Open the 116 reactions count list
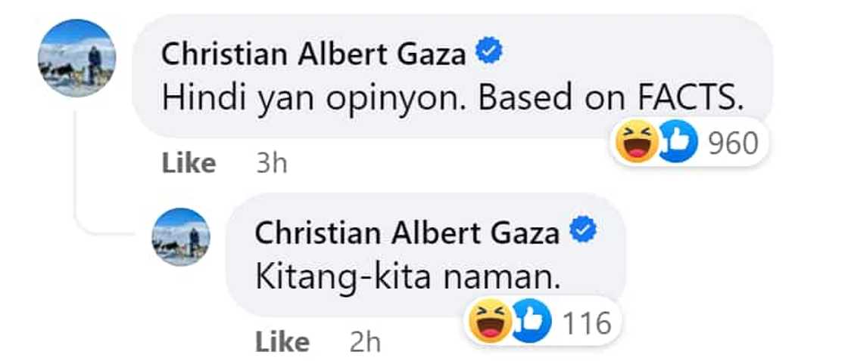848x361 pixels. coord(587,322)
